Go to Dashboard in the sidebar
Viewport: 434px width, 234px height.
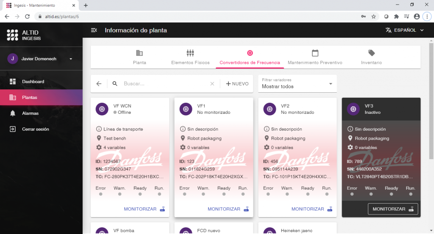click(x=33, y=82)
